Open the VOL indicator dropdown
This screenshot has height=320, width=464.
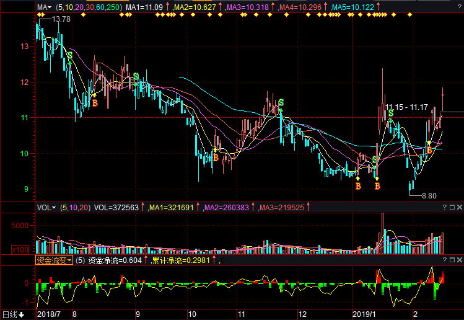[46, 208]
